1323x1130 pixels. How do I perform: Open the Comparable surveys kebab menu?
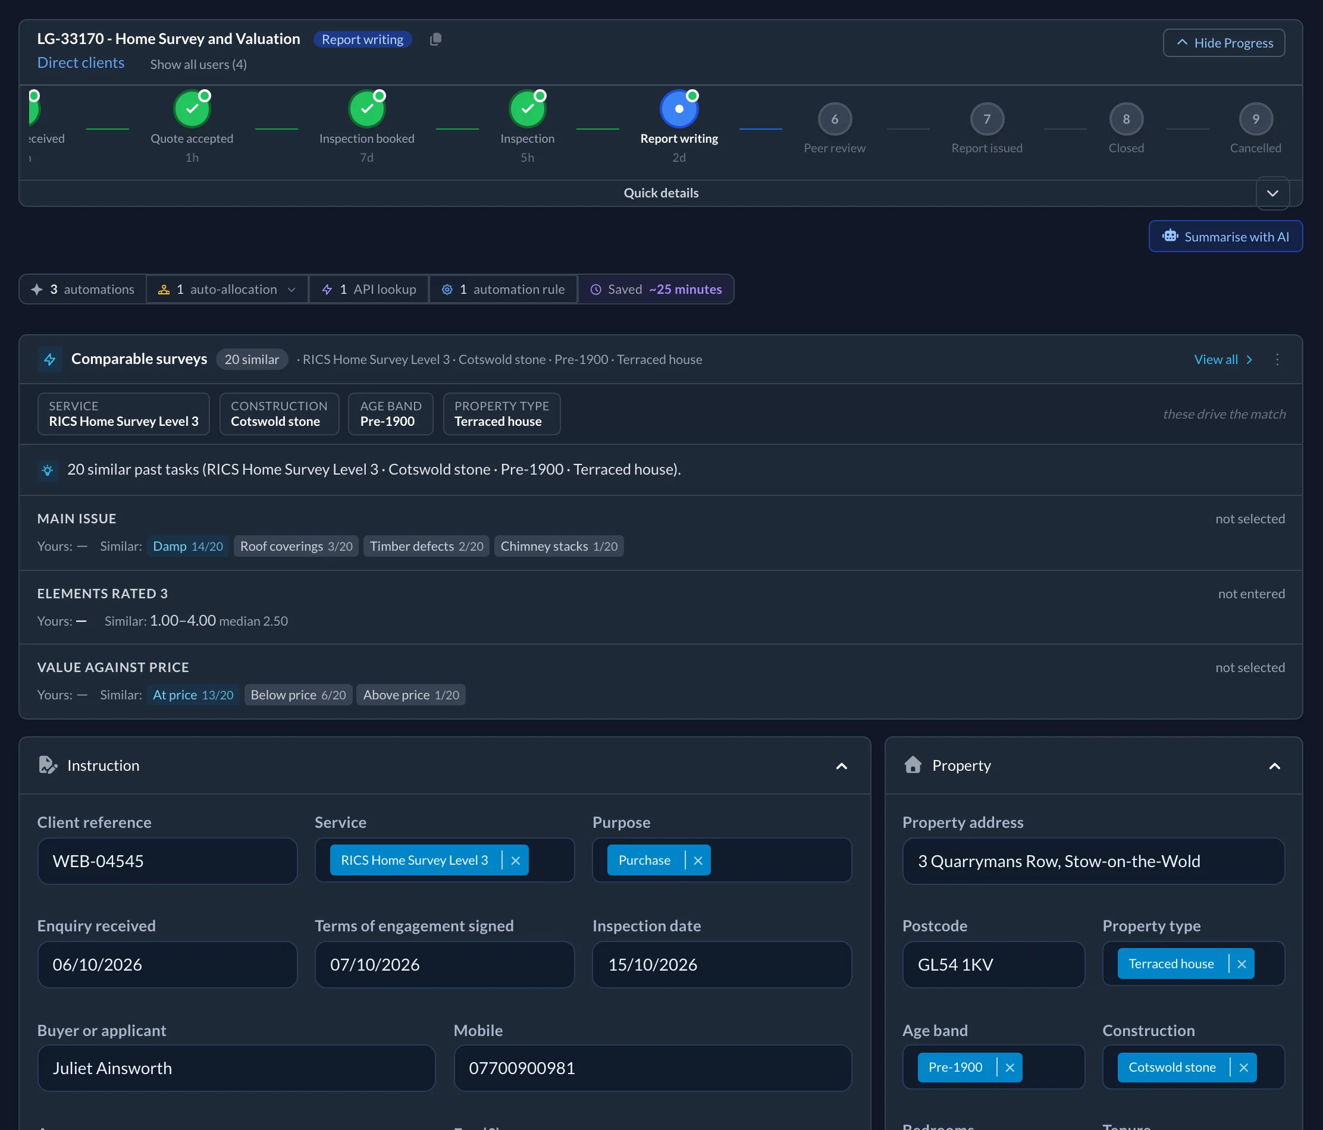(x=1277, y=359)
